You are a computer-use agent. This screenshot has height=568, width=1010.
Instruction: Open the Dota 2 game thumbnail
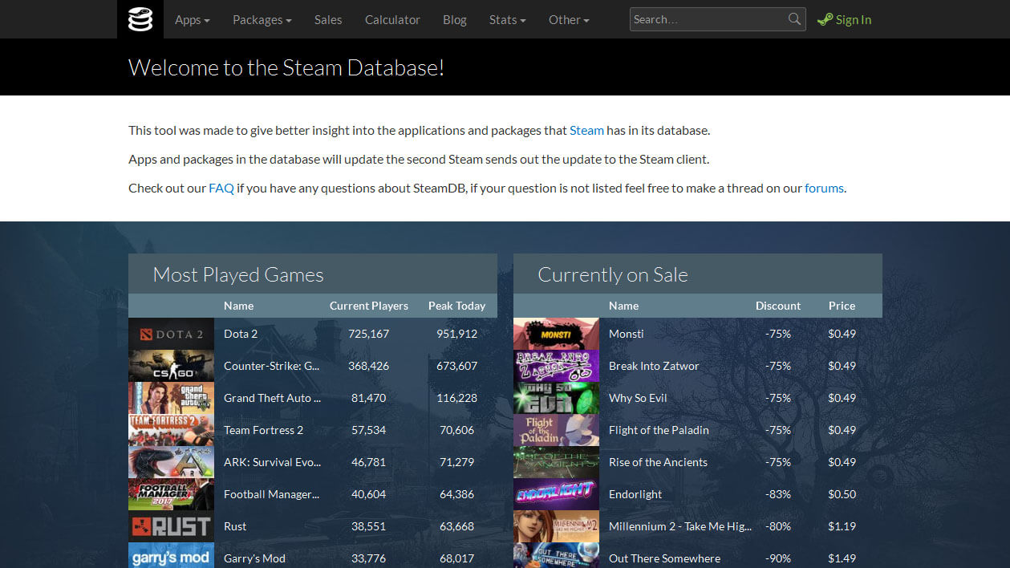click(171, 334)
